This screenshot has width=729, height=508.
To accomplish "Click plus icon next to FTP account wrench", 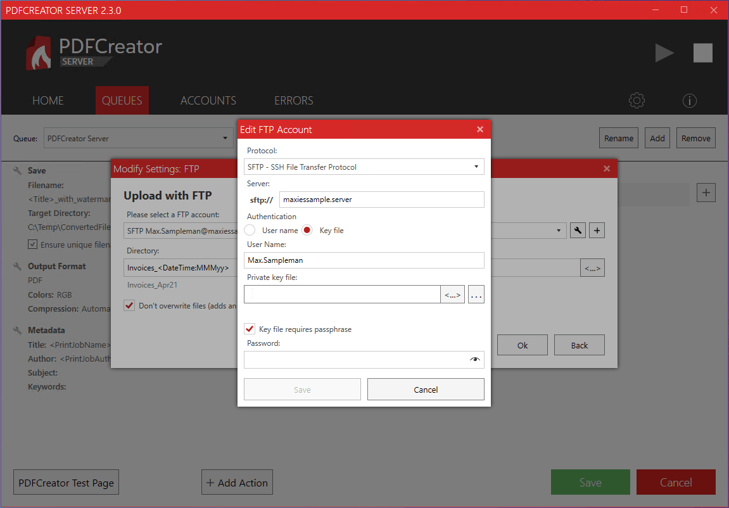I will click(x=597, y=231).
